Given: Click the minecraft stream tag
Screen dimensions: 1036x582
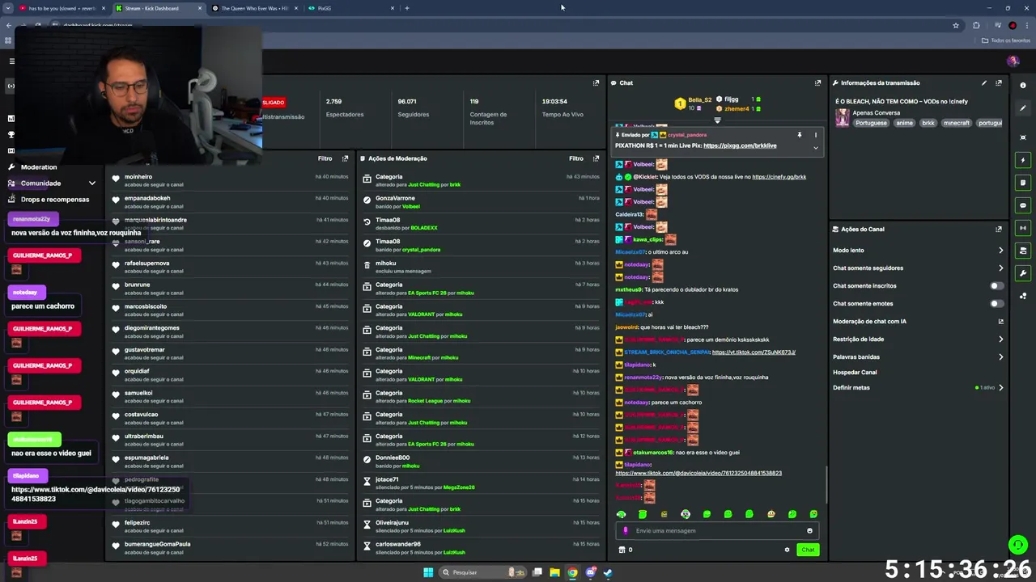Looking at the screenshot, I should [x=956, y=123].
